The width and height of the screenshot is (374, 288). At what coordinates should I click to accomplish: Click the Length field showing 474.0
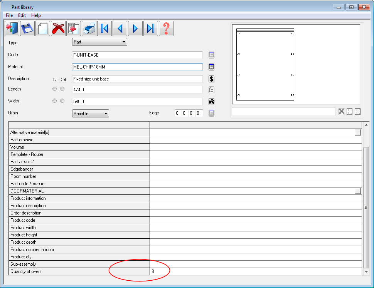tap(137, 90)
